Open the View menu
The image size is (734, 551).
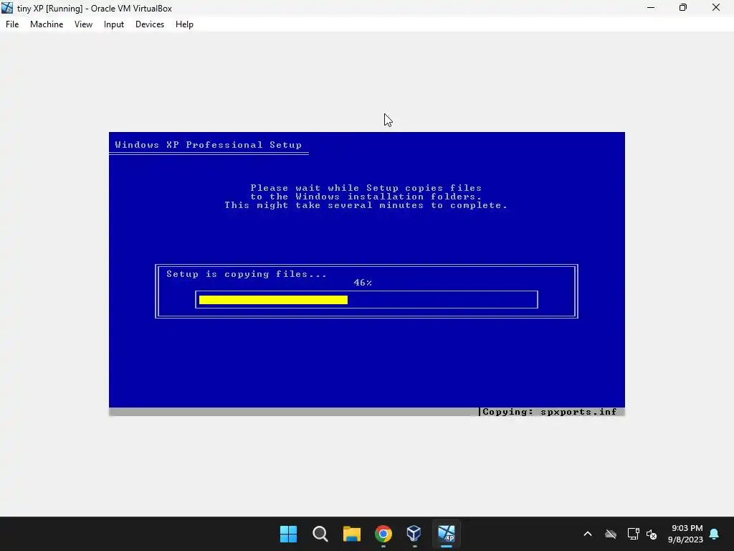click(x=83, y=24)
